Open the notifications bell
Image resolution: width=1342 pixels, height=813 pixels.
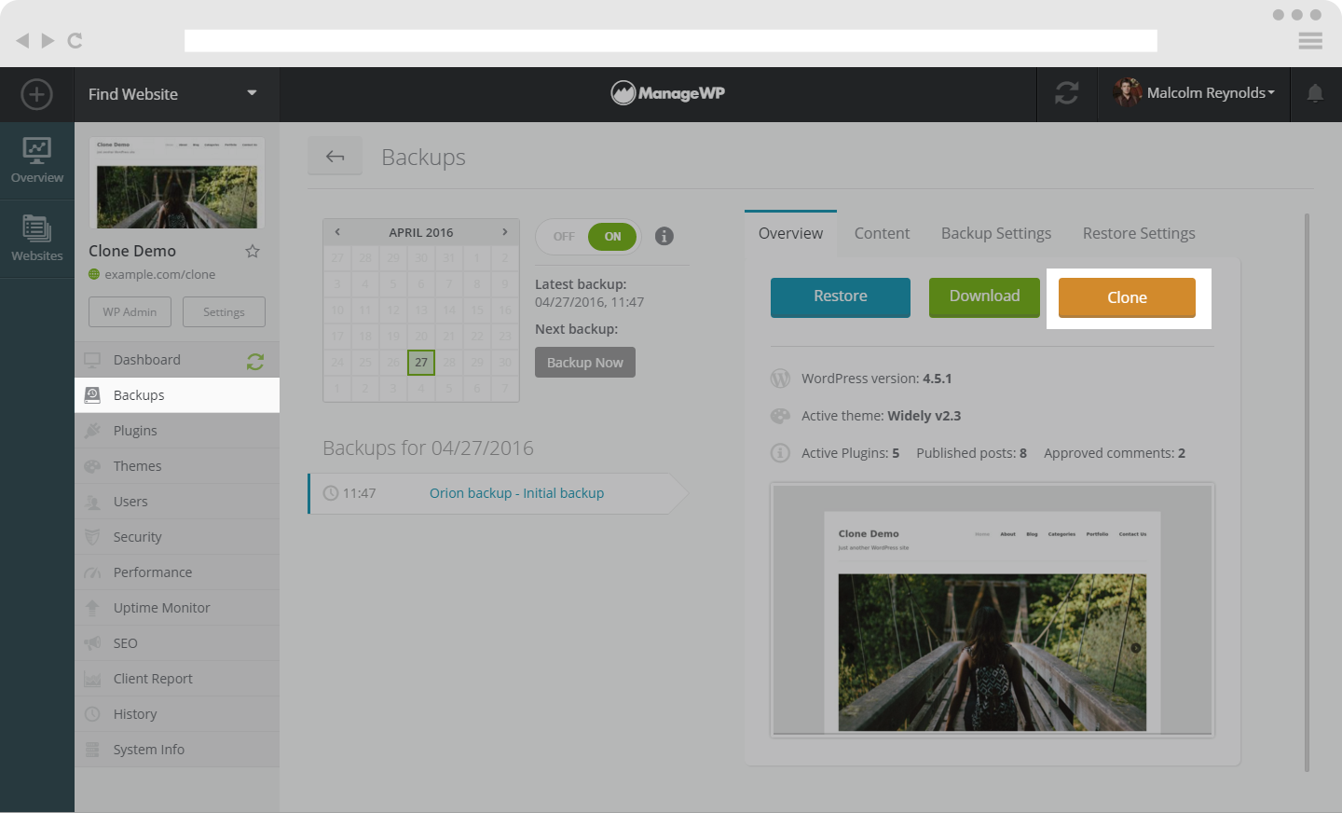click(1315, 93)
